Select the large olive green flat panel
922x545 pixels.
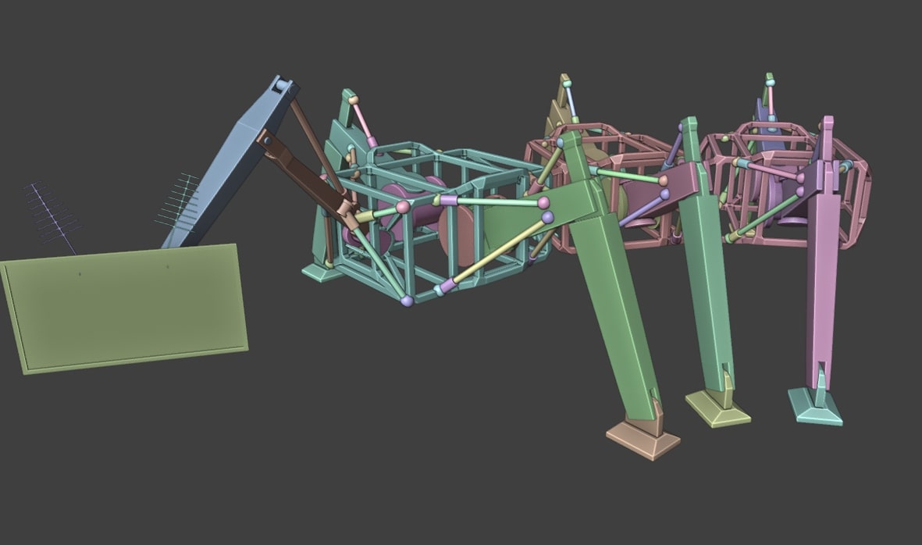pos(125,308)
